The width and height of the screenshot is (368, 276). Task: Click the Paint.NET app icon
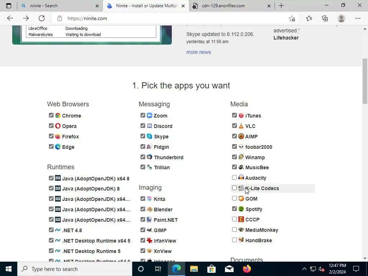[x=149, y=220]
